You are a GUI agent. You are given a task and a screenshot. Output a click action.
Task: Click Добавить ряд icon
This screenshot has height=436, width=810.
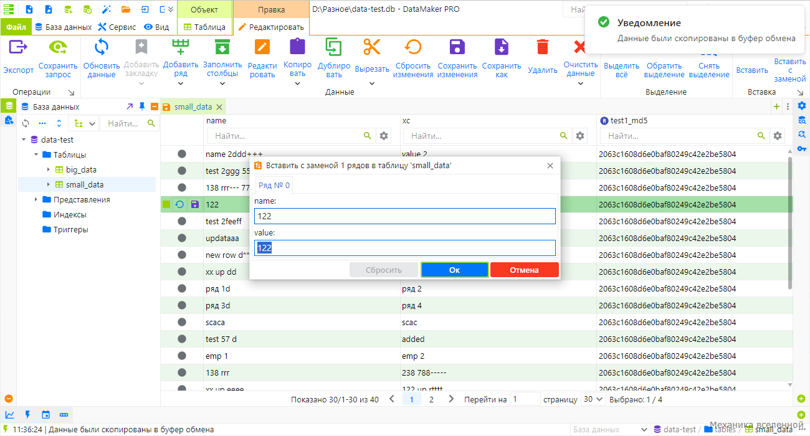click(181, 47)
